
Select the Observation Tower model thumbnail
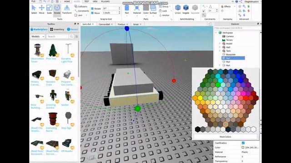[37, 50]
